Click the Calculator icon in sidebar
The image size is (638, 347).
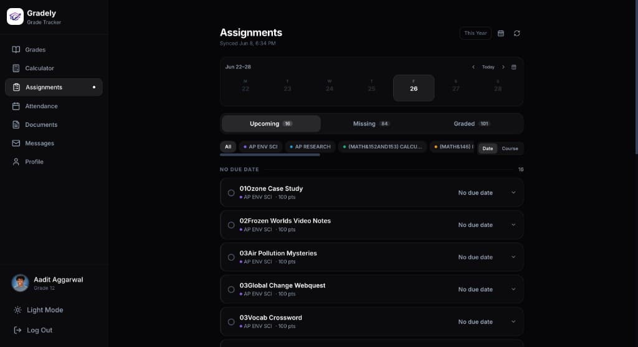click(x=16, y=68)
